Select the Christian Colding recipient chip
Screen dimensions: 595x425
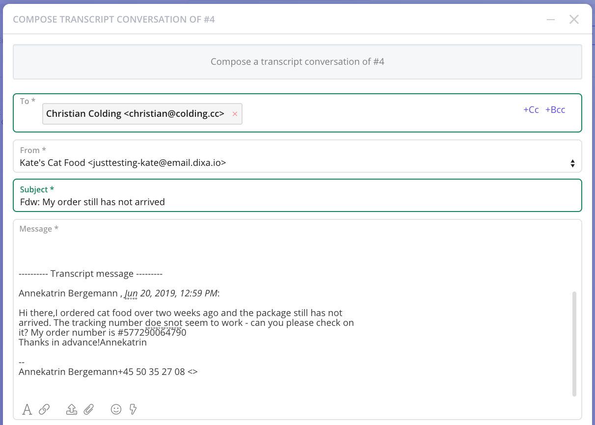pyautogui.click(x=142, y=114)
